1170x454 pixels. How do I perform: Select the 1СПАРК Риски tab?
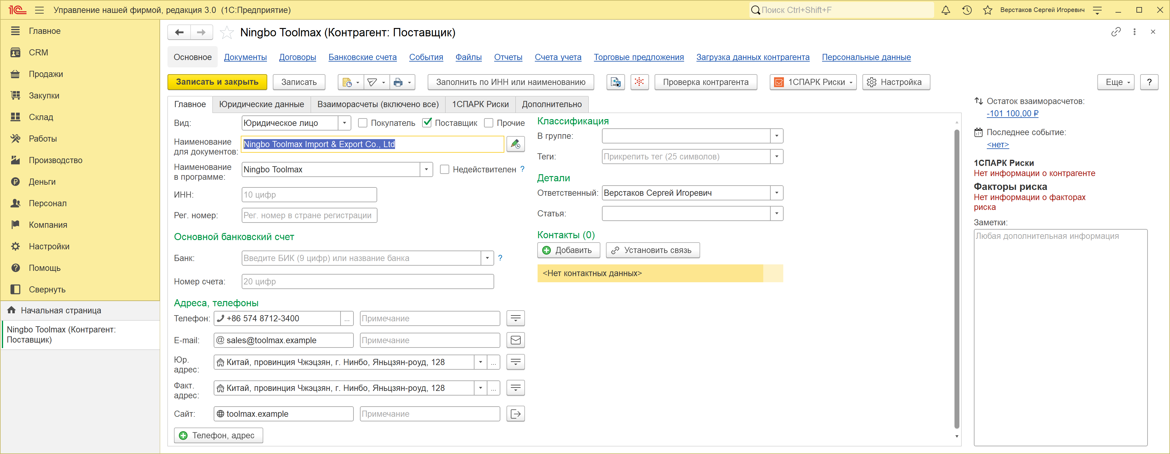pyautogui.click(x=480, y=104)
